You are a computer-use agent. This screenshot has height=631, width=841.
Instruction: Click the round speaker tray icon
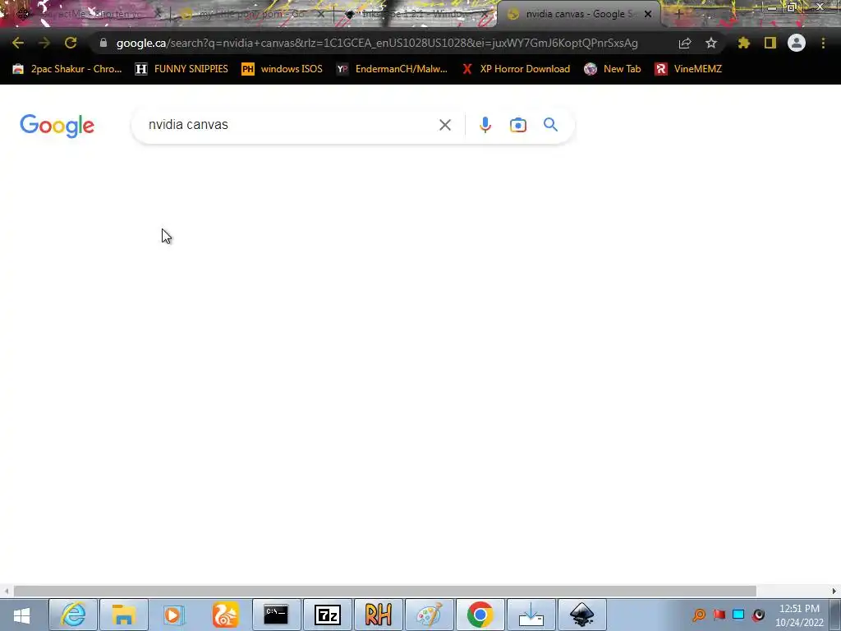[758, 615]
